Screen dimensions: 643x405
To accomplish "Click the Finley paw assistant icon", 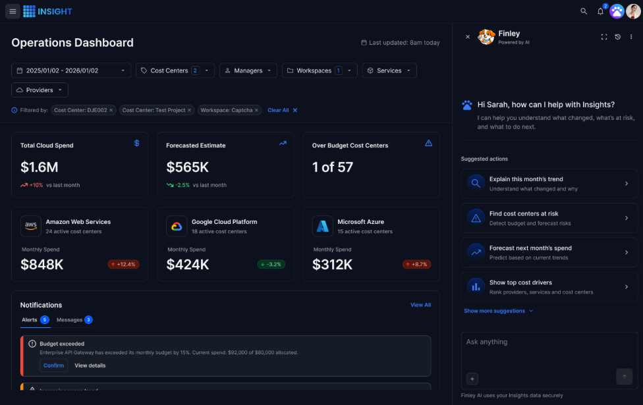I will coord(617,11).
